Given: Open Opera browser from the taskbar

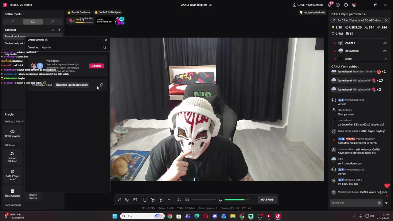Looking at the screenshot, I should (x=206, y=216).
